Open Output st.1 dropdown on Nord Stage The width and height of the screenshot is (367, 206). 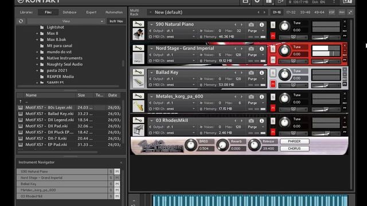click(194, 55)
